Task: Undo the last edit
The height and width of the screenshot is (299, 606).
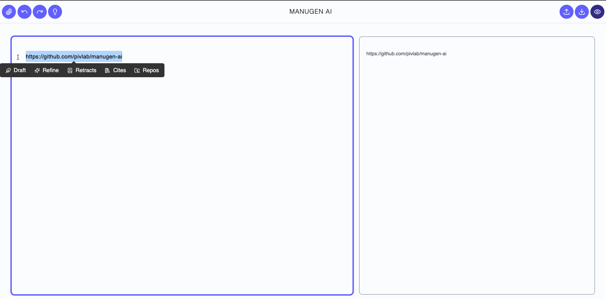Action: [x=24, y=12]
